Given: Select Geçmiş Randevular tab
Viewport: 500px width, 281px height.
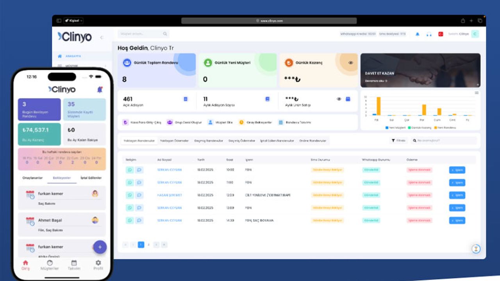Looking at the screenshot, I should pyautogui.click(x=209, y=140).
